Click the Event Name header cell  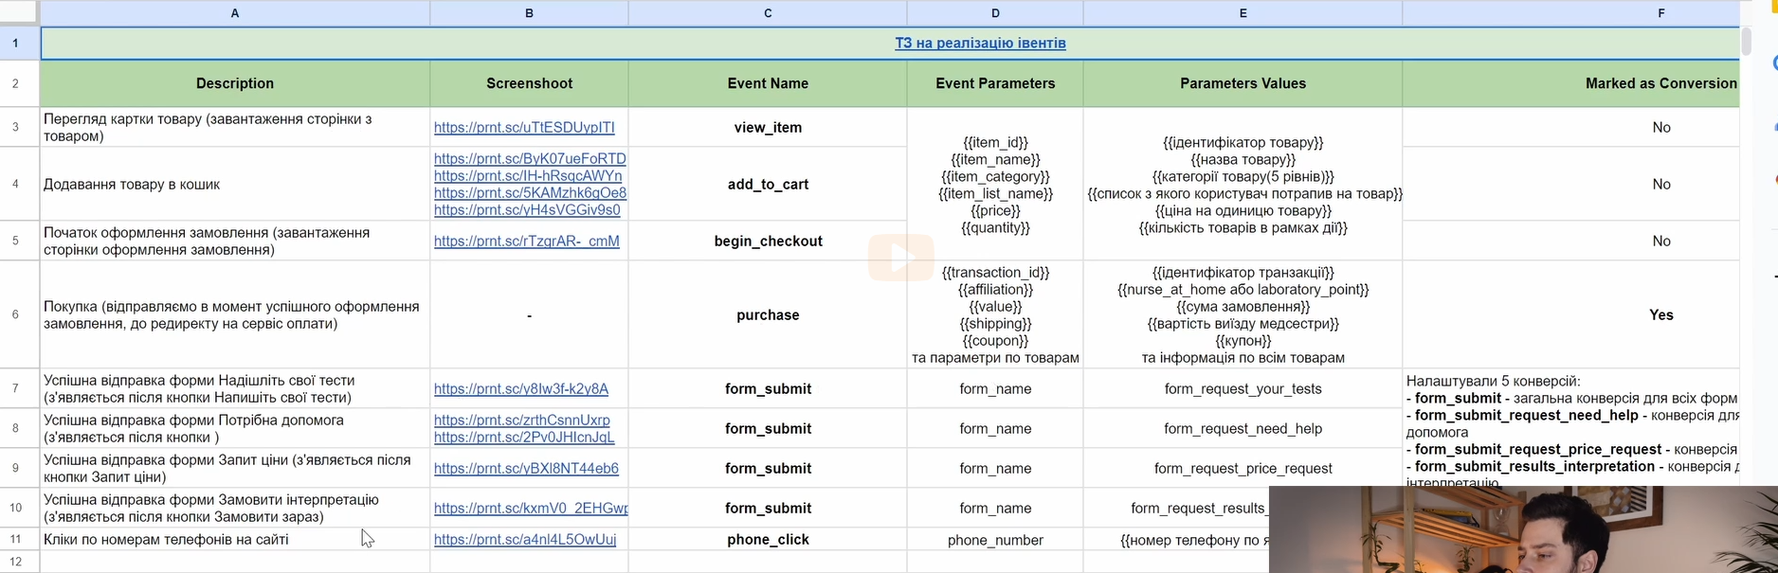coord(768,83)
